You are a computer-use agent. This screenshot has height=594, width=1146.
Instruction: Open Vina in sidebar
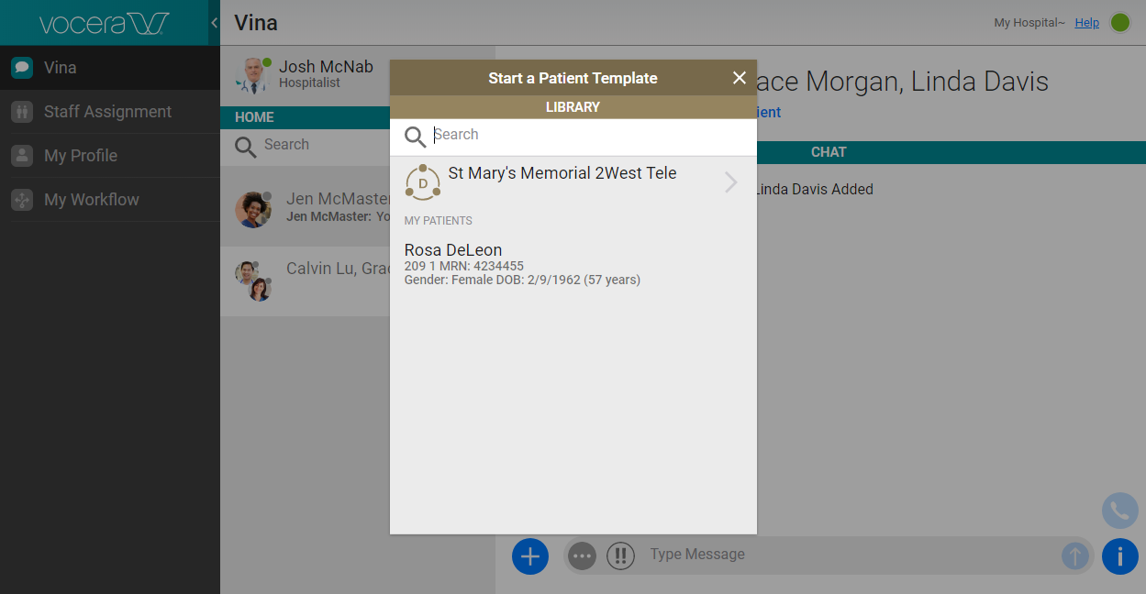(x=61, y=68)
